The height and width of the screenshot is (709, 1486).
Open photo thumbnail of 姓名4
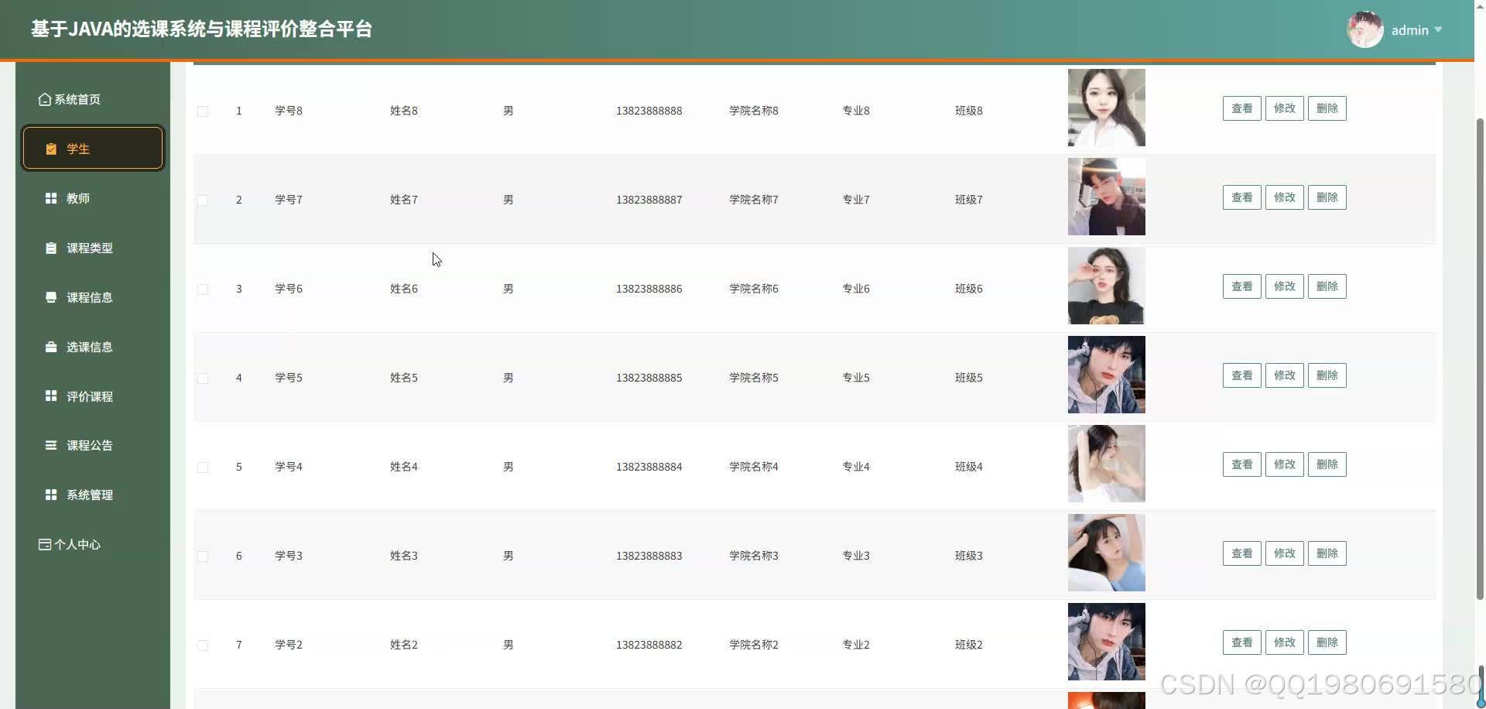(x=1107, y=464)
